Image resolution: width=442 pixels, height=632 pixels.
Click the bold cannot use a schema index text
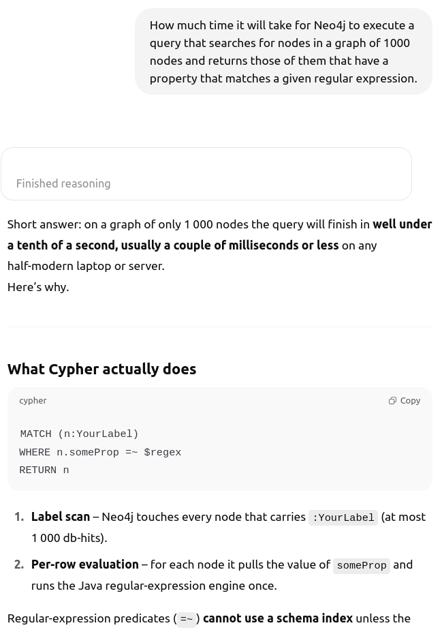pyautogui.click(x=278, y=618)
